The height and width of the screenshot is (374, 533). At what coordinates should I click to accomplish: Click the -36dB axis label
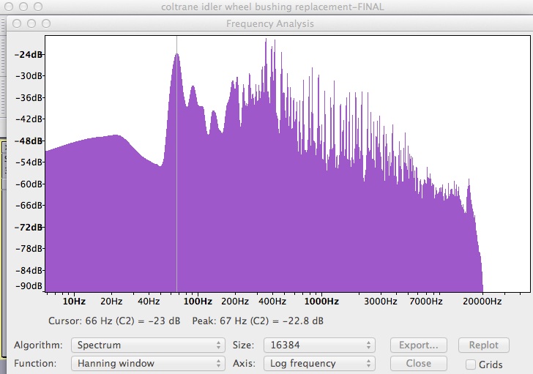(x=29, y=98)
